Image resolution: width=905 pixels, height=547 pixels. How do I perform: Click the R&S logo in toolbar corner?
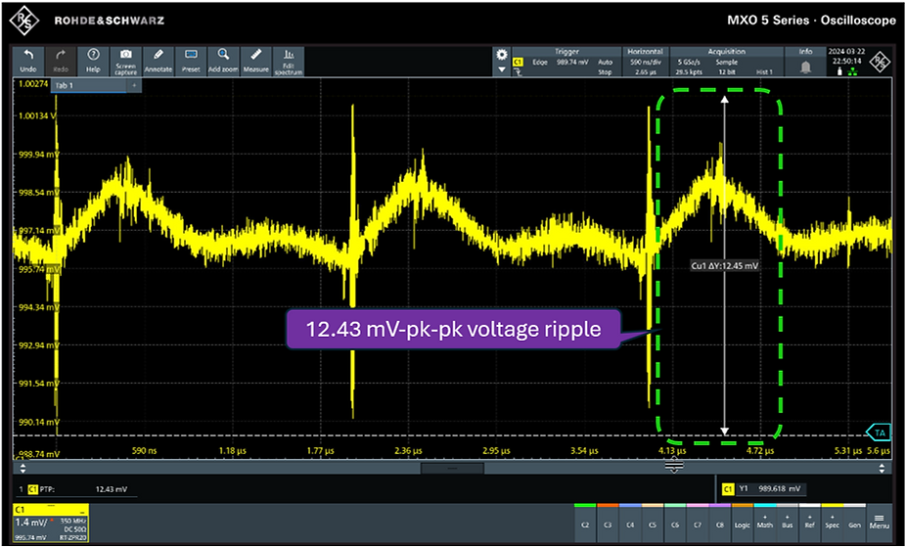[x=881, y=62]
